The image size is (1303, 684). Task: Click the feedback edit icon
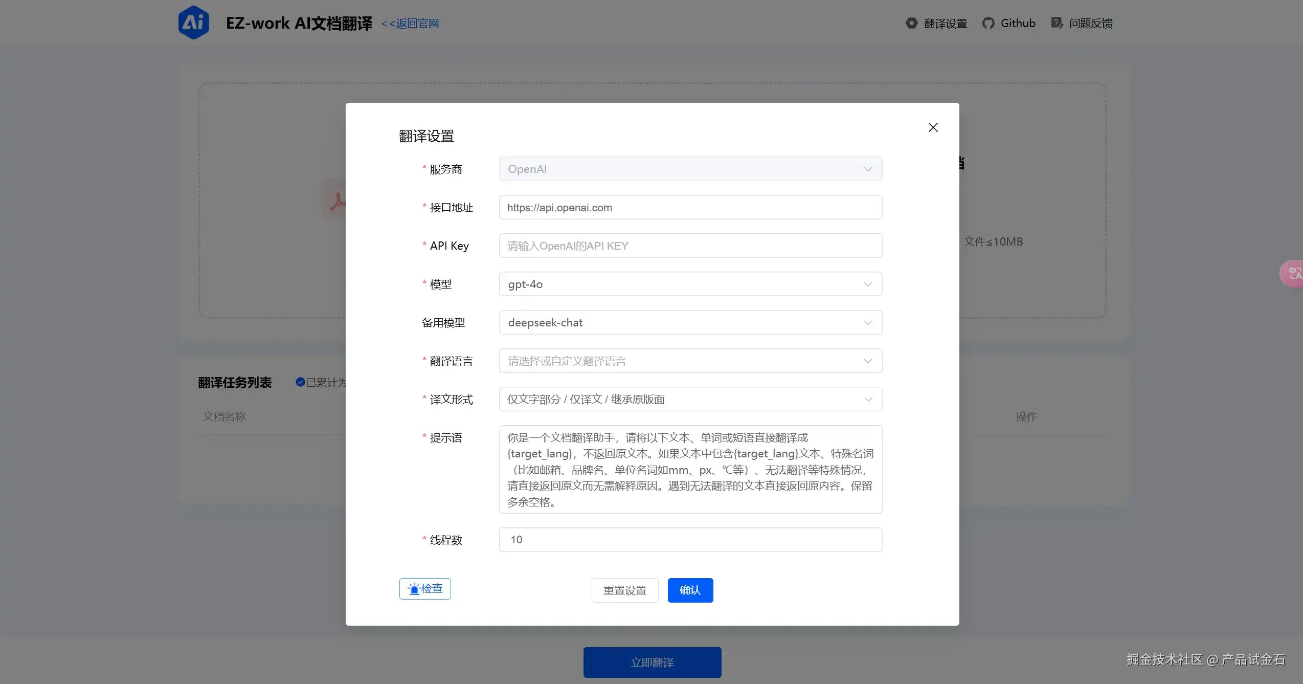(1057, 23)
